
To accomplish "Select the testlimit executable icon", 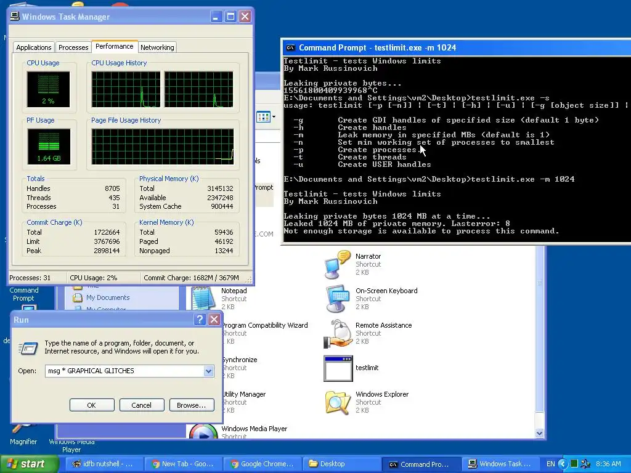I will pyautogui.click(x=338, y=368).
